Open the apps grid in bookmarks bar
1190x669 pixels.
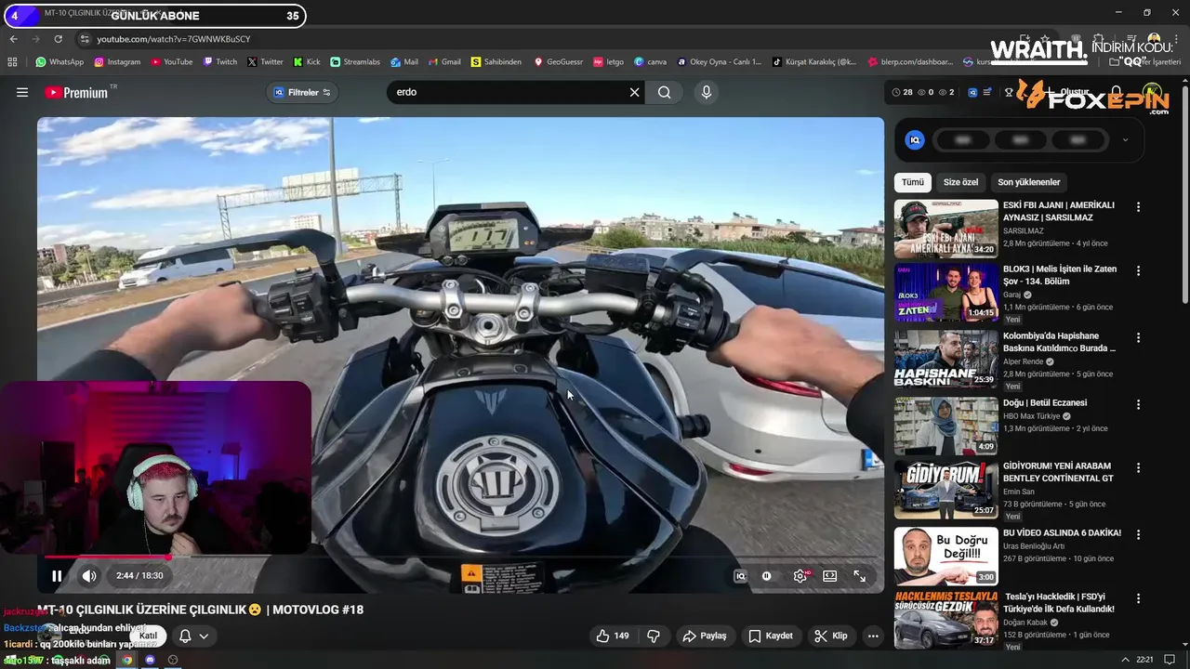[x=12, y=62]
